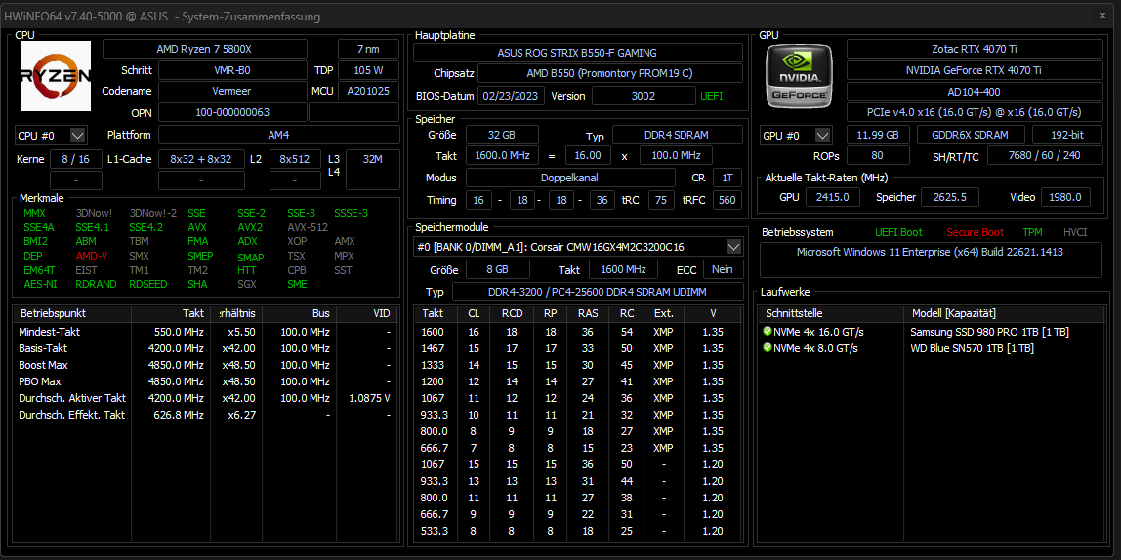Click the OPN 100-000000063 field
Viewport: 1121px width, 560px height.
(232, 113)
